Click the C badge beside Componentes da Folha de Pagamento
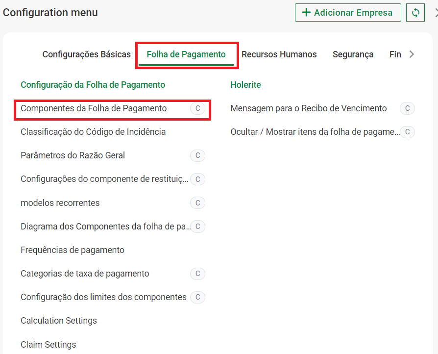Image resolution: width=438 pixels, height=354 pixels. (x=197, y=109)
